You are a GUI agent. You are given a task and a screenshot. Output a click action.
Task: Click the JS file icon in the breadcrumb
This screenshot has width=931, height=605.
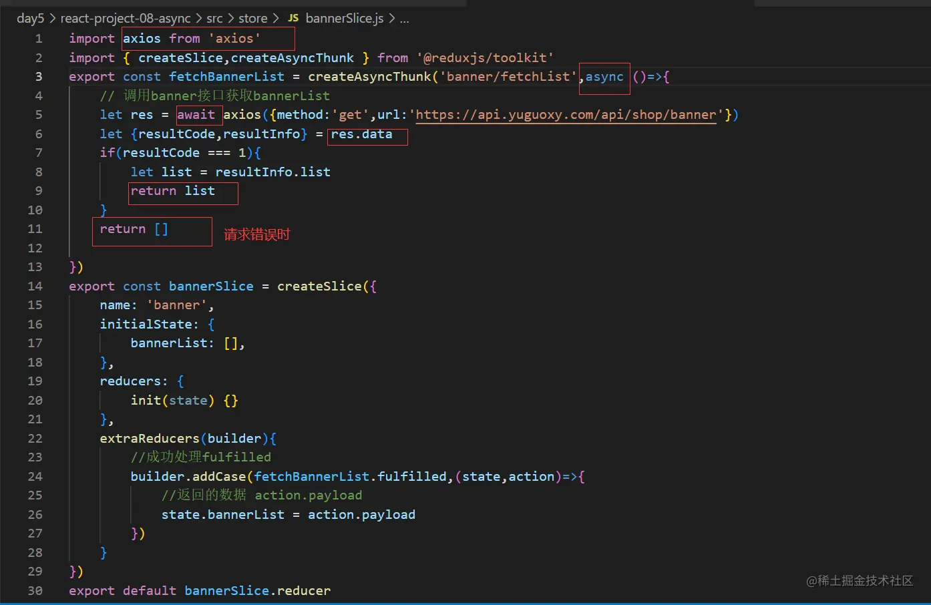tap(293, 18)
